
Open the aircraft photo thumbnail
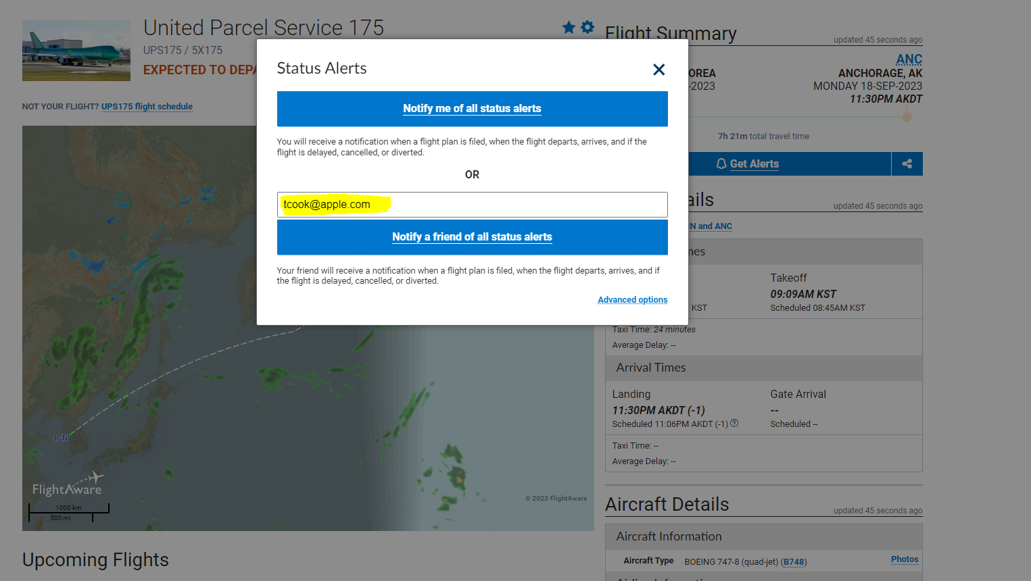(76, 51)
